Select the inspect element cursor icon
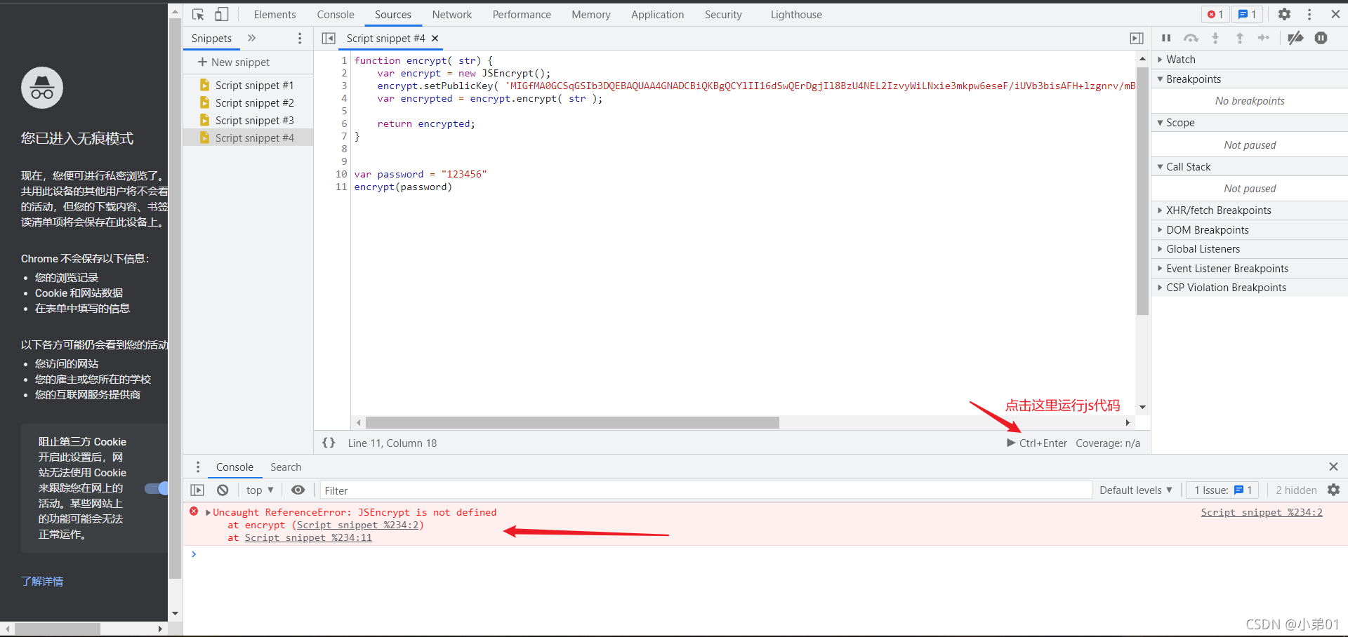The image size is (1348, 637). coord(198,14)
